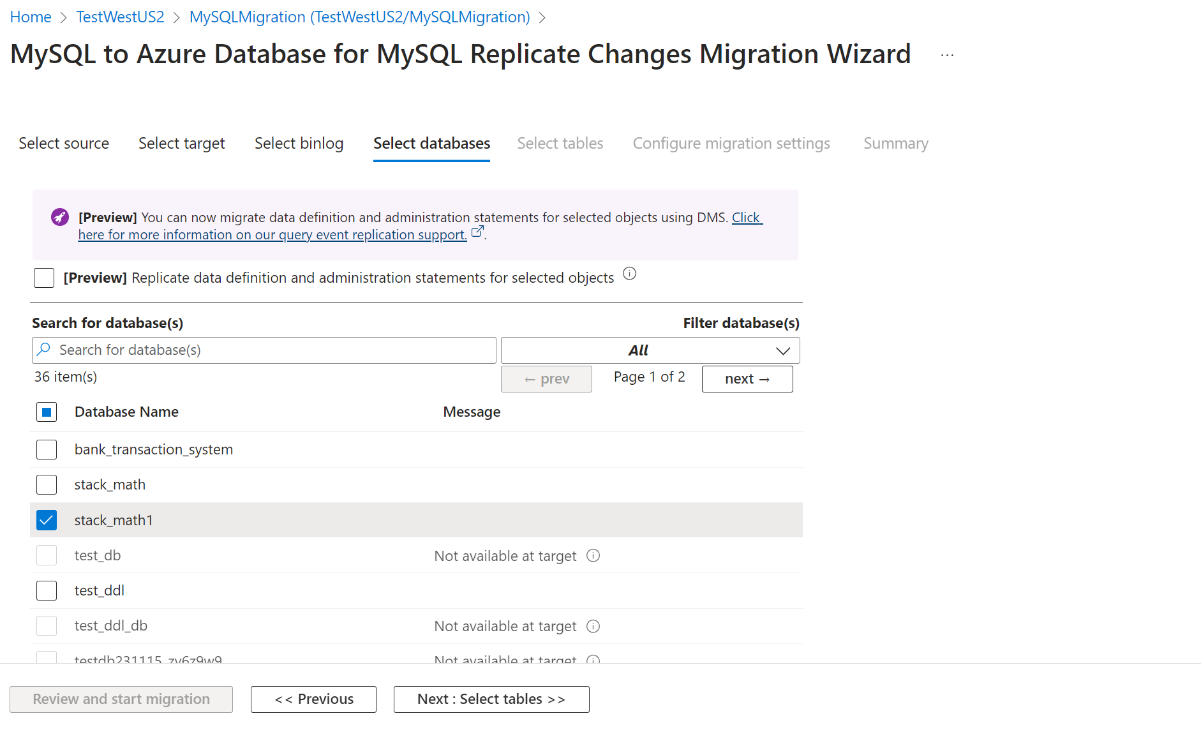Click next page button
This screenshot has height=732, width=1201.
[747, 379]
